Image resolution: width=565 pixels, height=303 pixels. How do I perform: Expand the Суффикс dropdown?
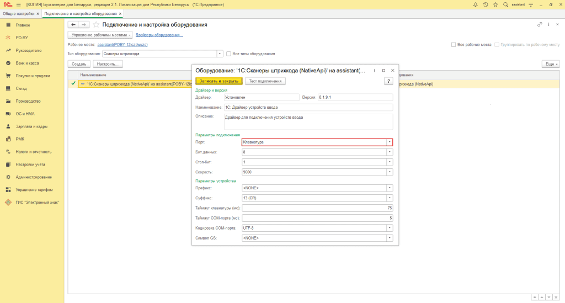click(390, 198)
